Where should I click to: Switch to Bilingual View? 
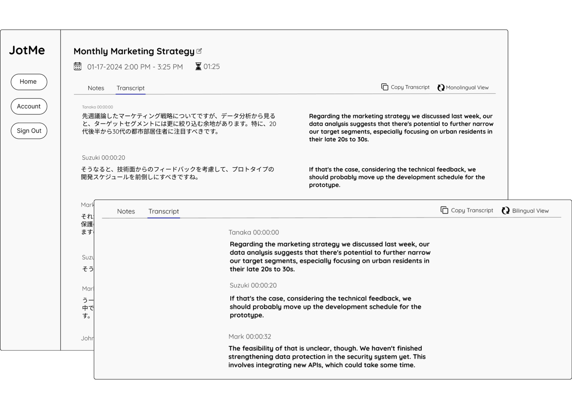coord(531,211)
